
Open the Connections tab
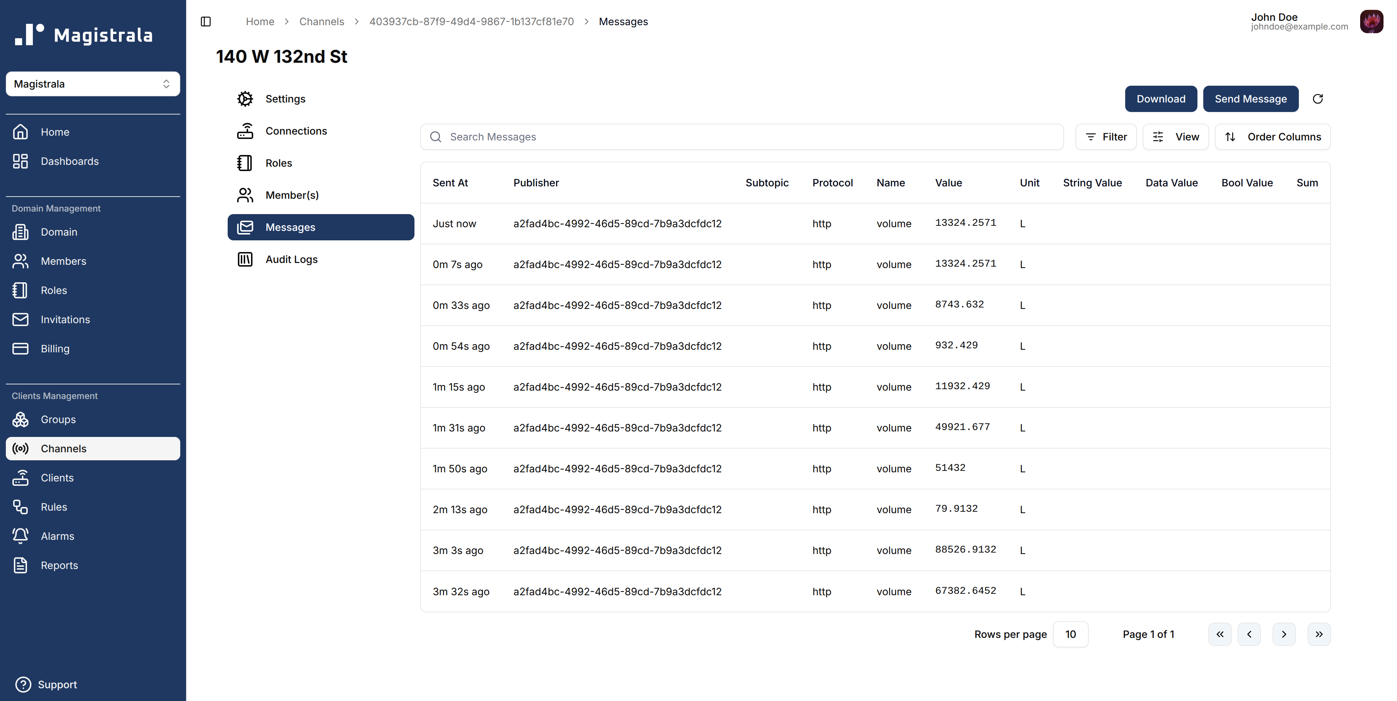(296, 131)
